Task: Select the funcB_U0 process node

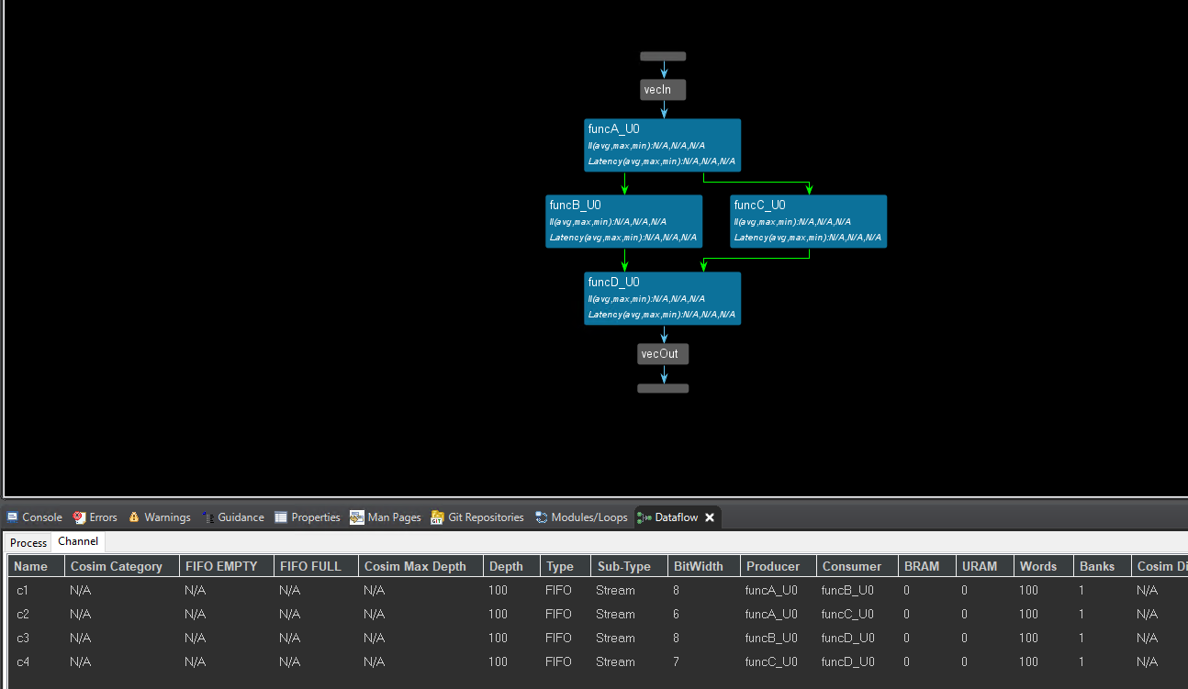Action: [x=623, y=221]
